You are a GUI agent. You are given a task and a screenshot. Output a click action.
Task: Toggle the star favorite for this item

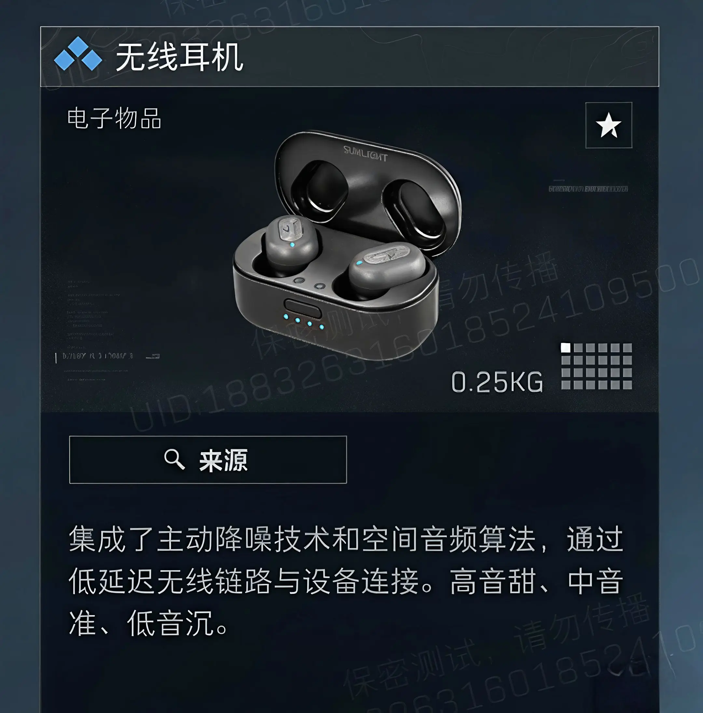click(609, 125)
